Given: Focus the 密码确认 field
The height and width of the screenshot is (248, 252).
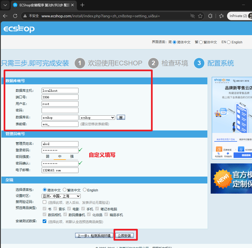Looking at the screenshot, I should pyautogui.click(x=60, y=163).
